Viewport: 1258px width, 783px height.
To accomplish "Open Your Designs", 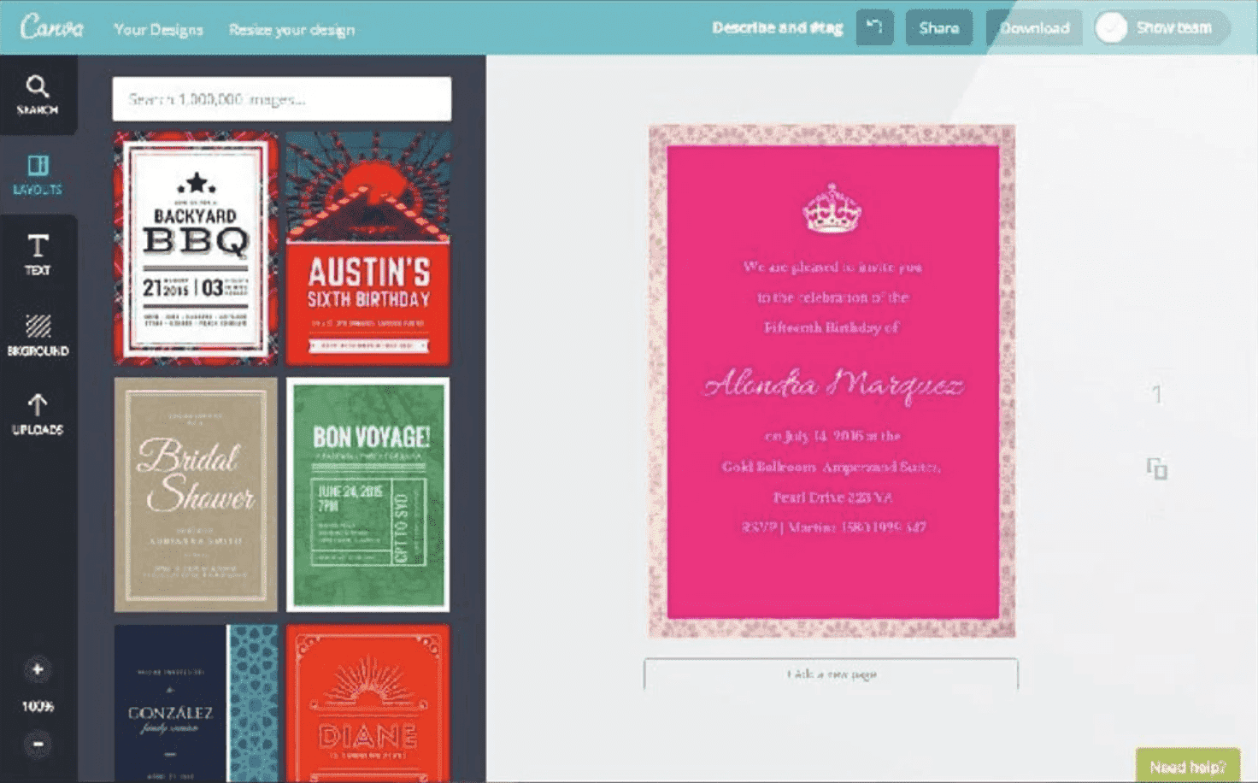I will (158, 28).
